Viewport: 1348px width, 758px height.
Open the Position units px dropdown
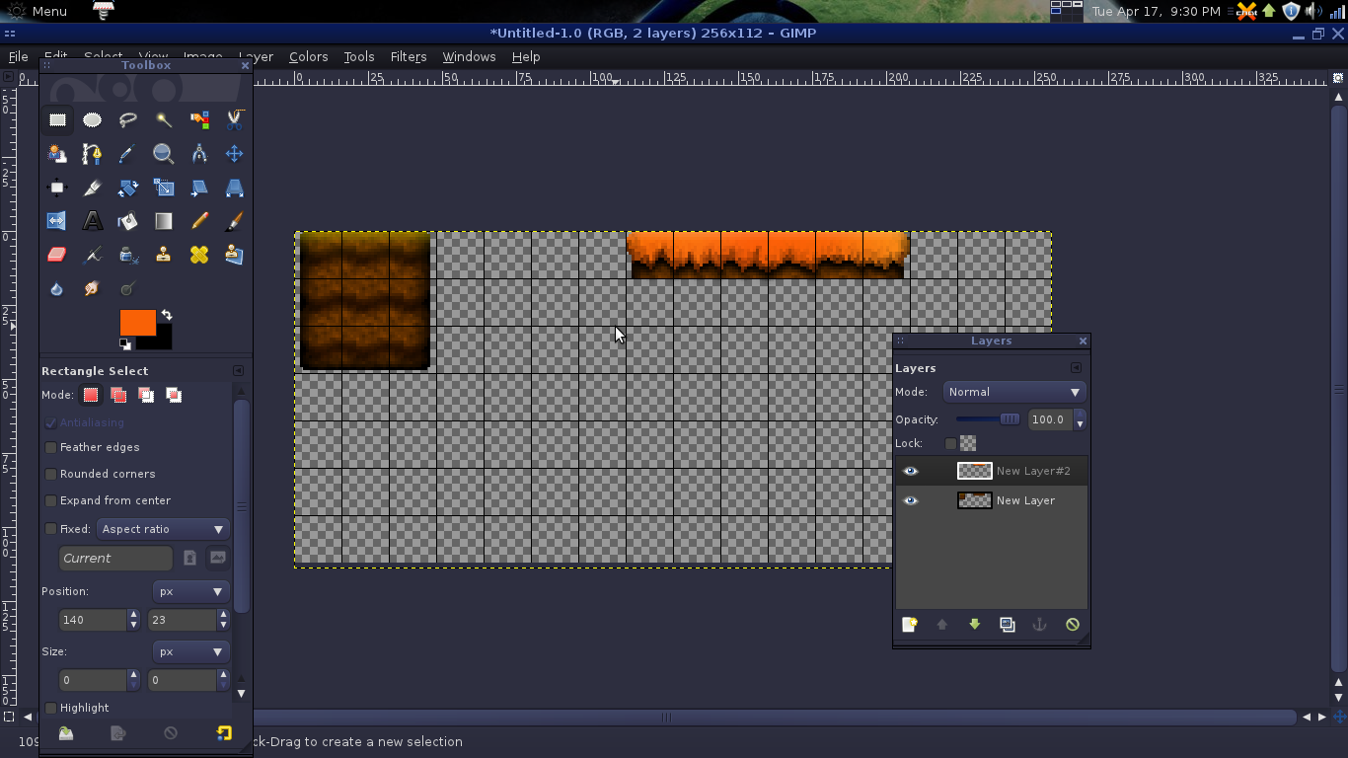190,591
